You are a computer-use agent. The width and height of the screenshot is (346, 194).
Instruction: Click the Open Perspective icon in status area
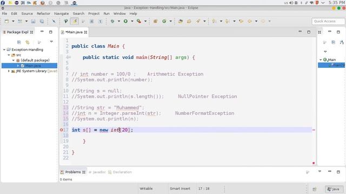315,189
